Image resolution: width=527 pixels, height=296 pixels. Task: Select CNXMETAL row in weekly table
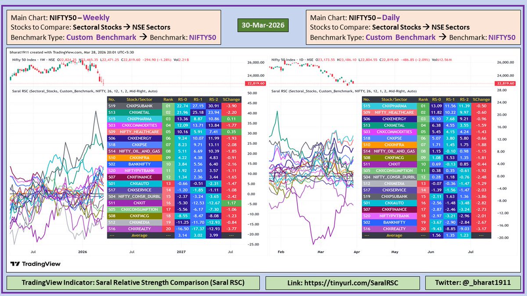click(x=174, y=112)
